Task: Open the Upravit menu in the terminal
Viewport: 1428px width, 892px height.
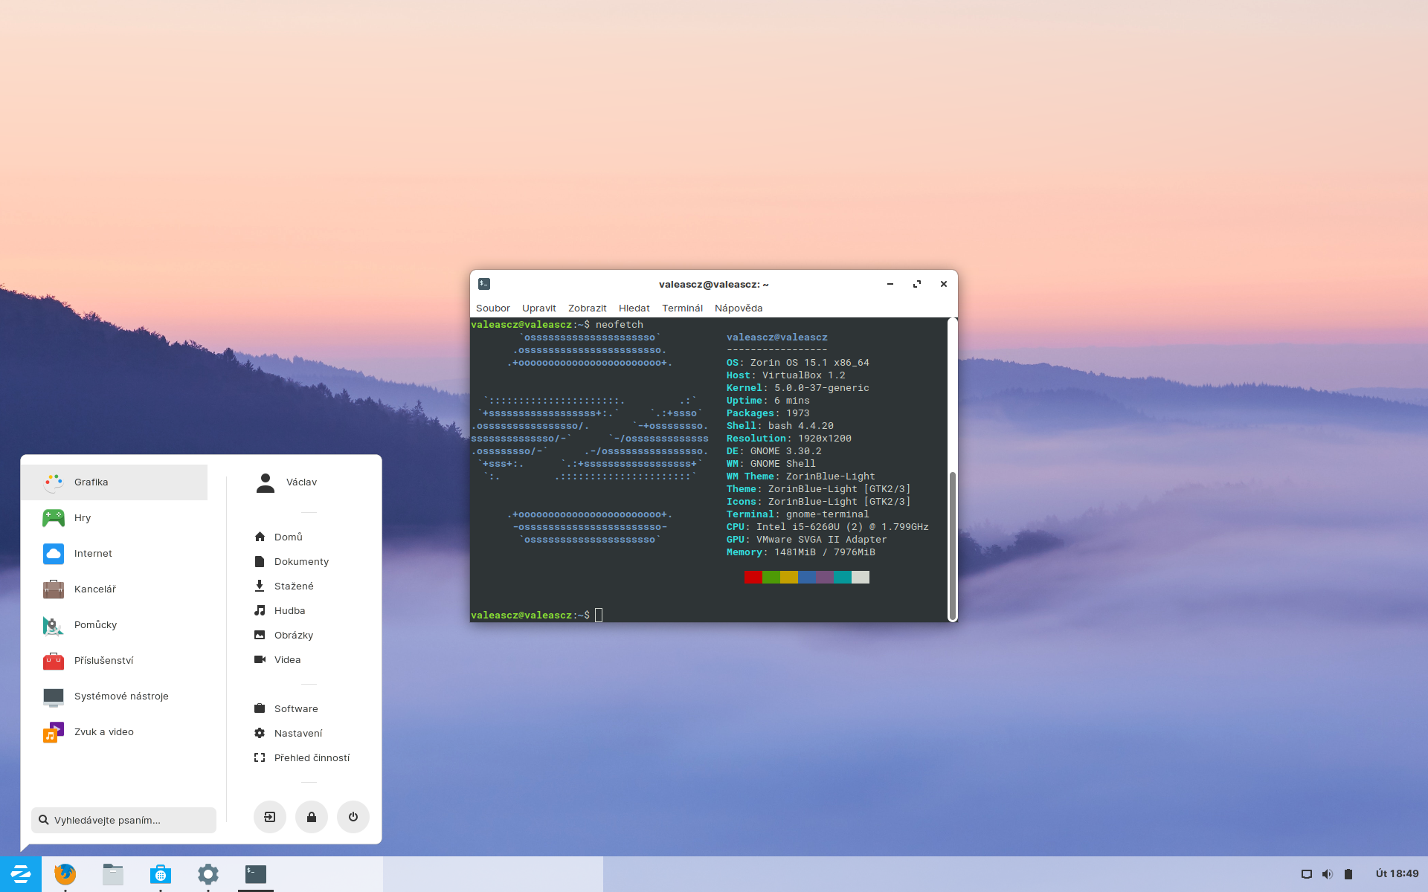Action: [x=539, y=308]
